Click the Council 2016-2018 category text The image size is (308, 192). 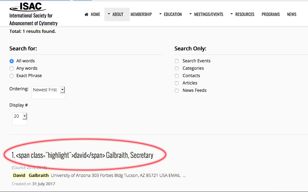pos(29,167)
